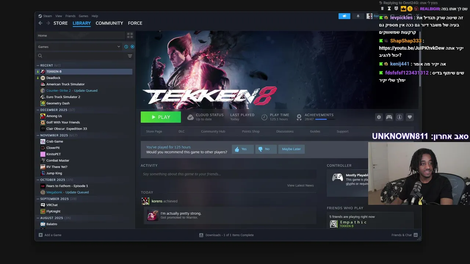This screenshot has width=470, height=264.
Task: Click the CloverPit game icon
Action: [x=43, y=148]
